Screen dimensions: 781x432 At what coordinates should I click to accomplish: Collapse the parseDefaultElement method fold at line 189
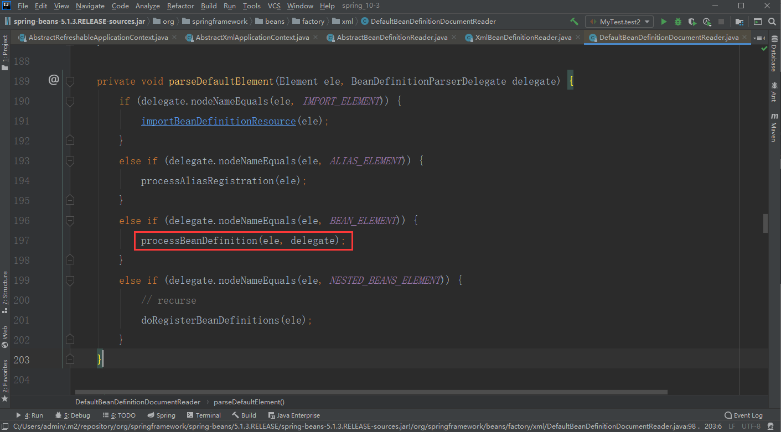click(70, 81)
